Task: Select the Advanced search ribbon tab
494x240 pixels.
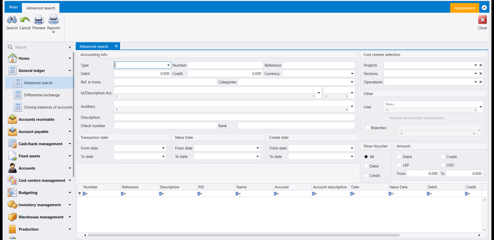Action: click(x=41, y=8)
